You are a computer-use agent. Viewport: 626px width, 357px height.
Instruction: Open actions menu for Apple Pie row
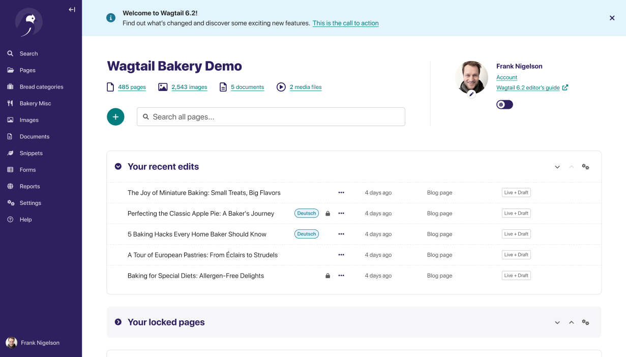coord(341,214)
